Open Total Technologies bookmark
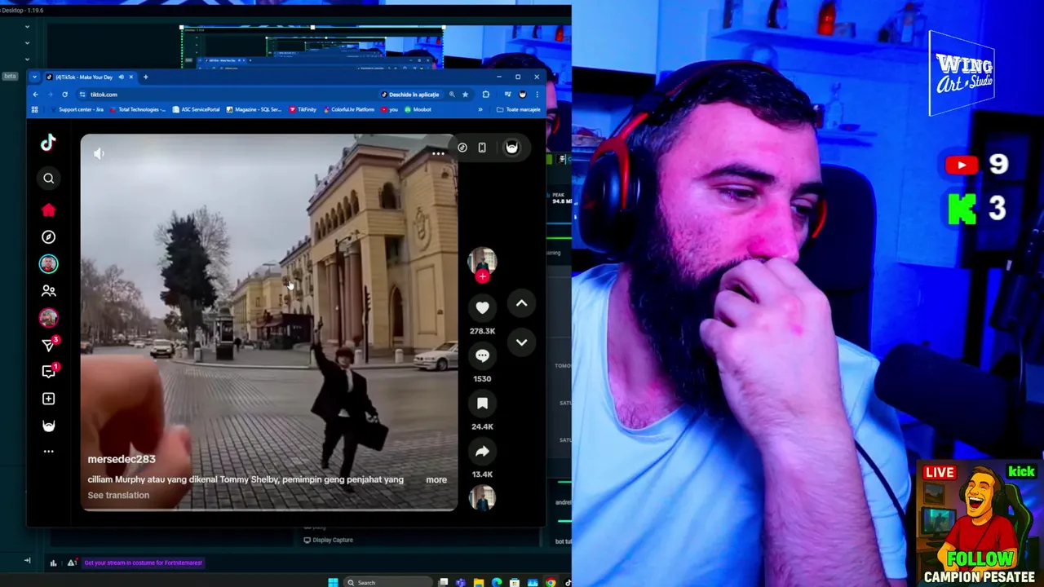The height and width of the screenshot is (587, 1044). pyautogui.click(x=138, y=109)
